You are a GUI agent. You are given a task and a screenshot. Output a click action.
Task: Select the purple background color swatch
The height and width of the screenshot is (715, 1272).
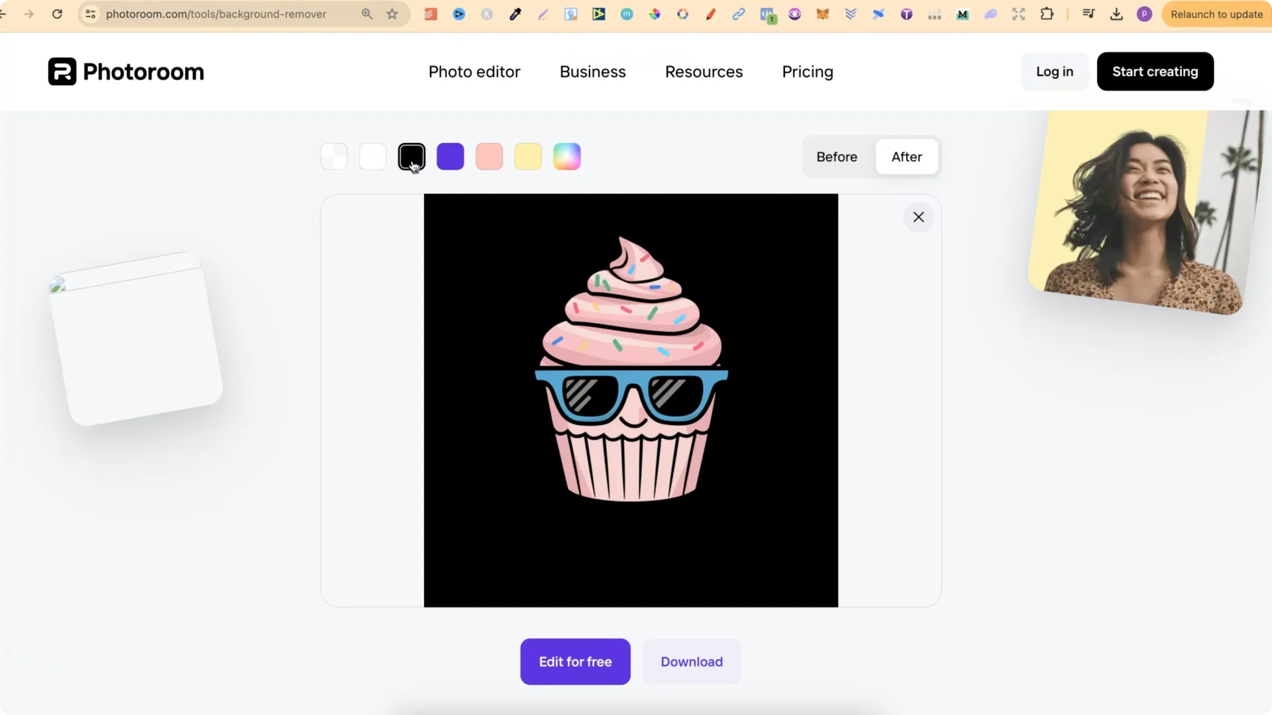click(450, 156)
